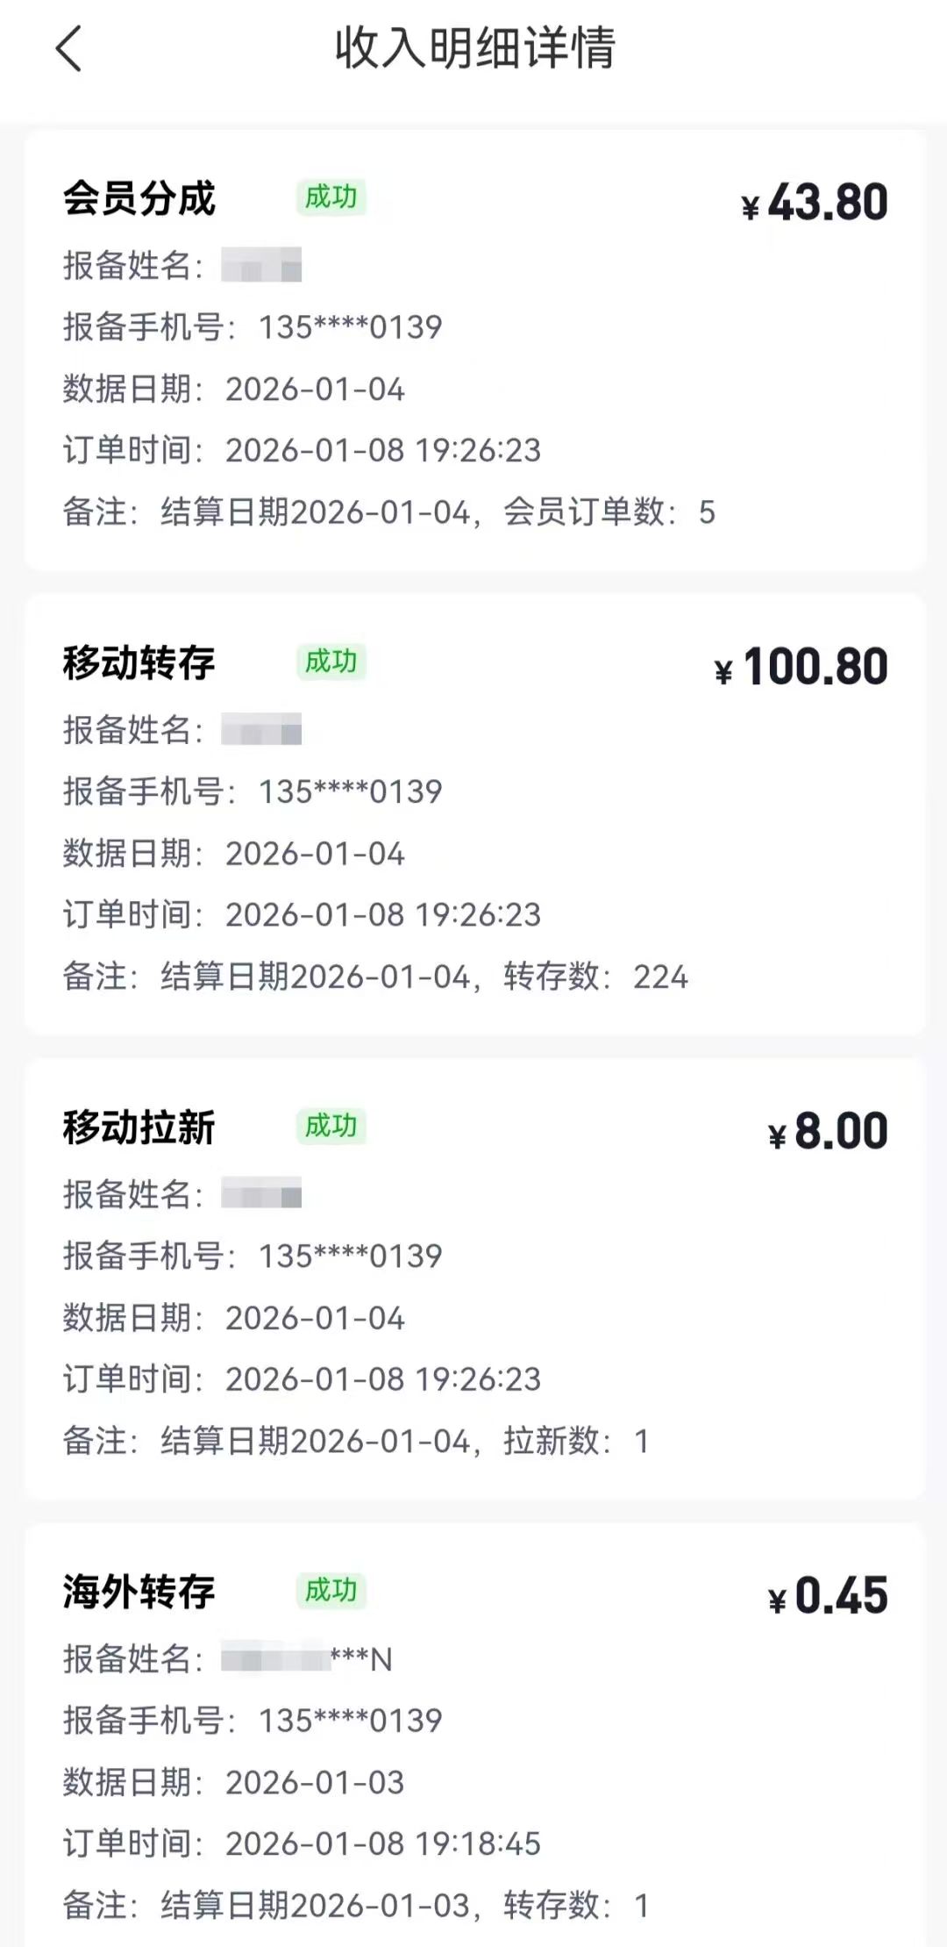Tap 转存数 224 remark line
The height and width of the screenshot is (1947, 947).
point(375,977)
